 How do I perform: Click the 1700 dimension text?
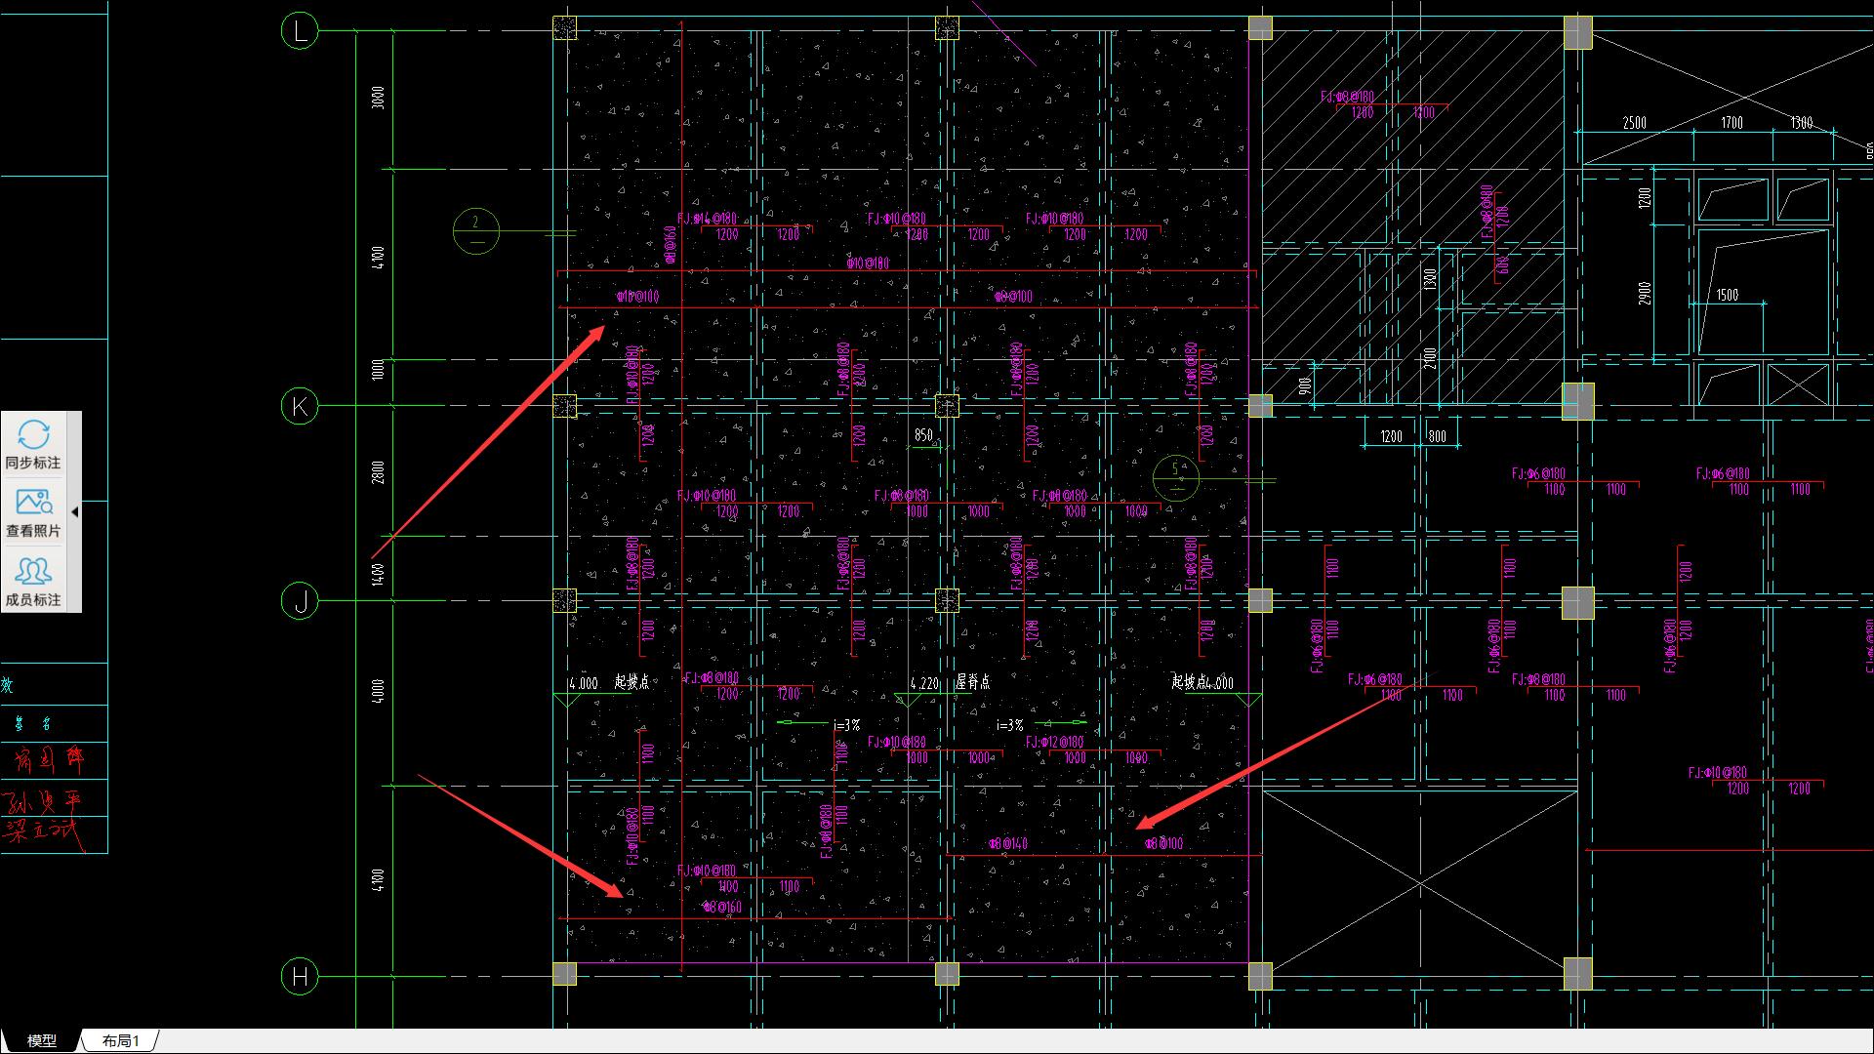coord(1731,123)
